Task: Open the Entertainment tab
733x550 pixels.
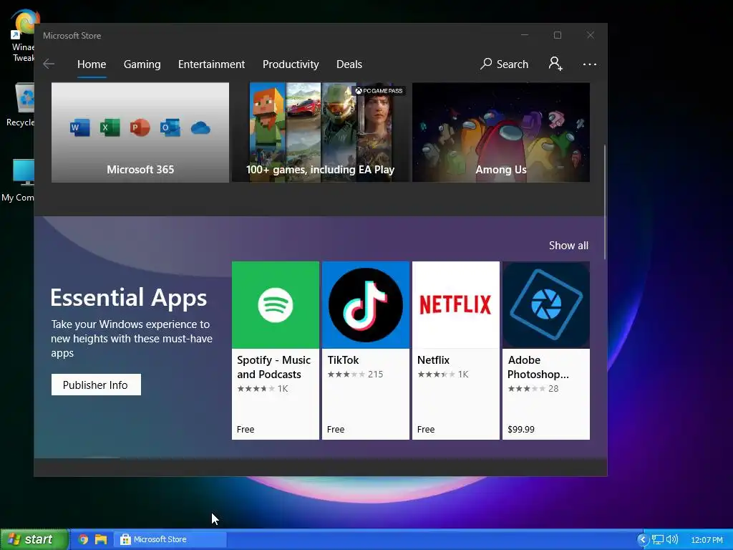Action: pyautogui.click(x=211, y=64)
